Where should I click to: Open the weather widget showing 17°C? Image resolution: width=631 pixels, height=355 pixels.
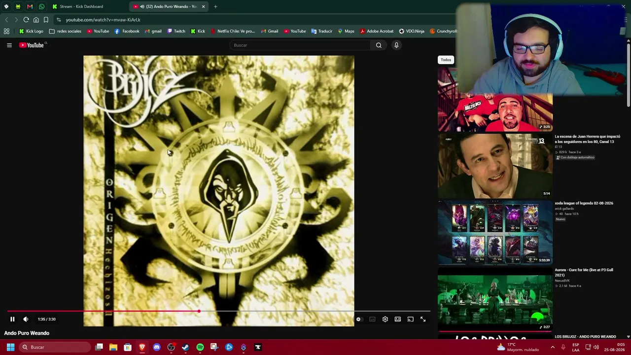tap(518, 347)
